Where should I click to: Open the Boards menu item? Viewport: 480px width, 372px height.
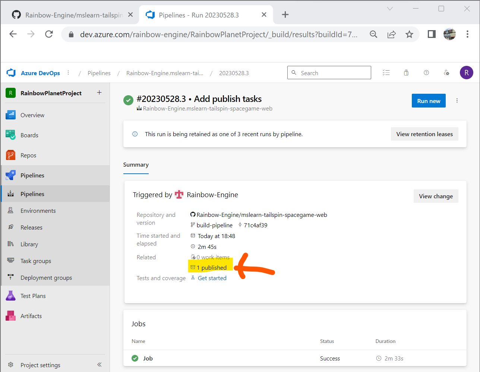[55, 135]
